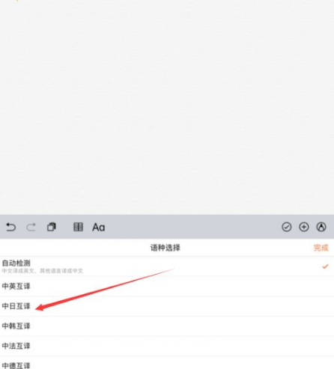
Task: Tap the redo arrow icon
Action: pos(31,227)
